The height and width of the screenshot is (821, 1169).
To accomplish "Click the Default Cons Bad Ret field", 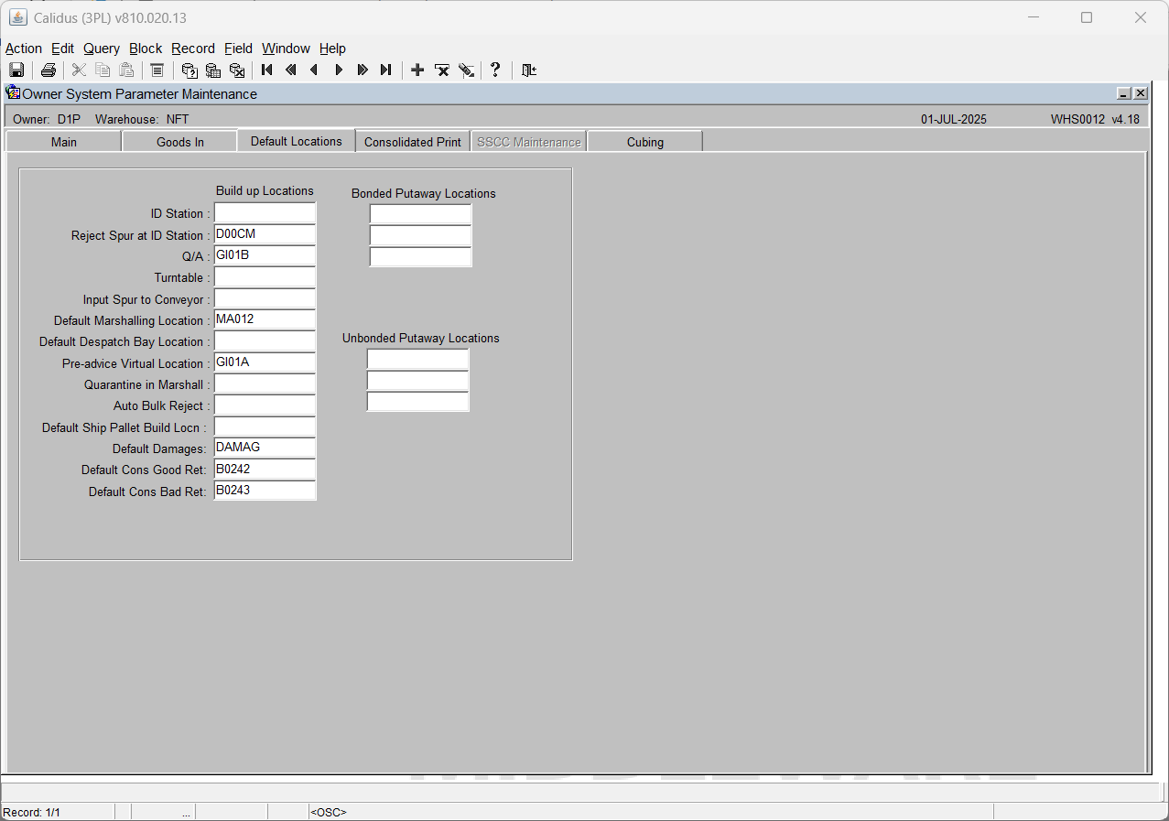I will (x=265, y=491).
